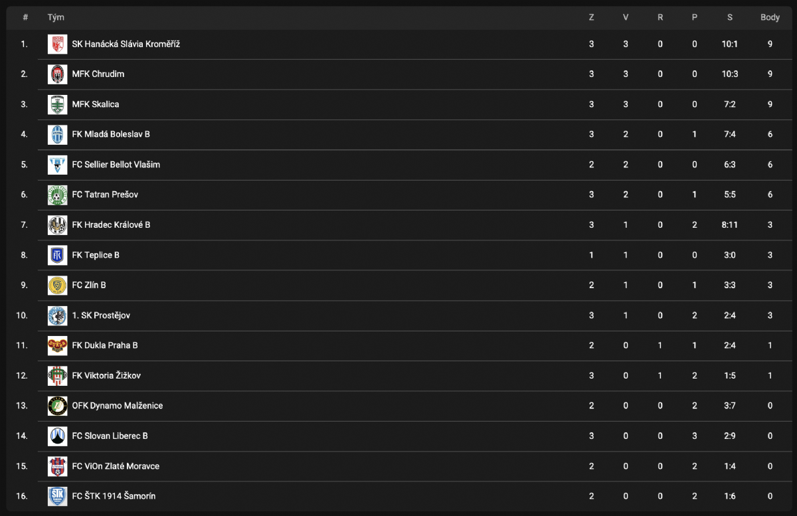This screenshot has height=516, width=797.
Task: Select FC Slovan Liberec B team name
Action: point(110,436)
